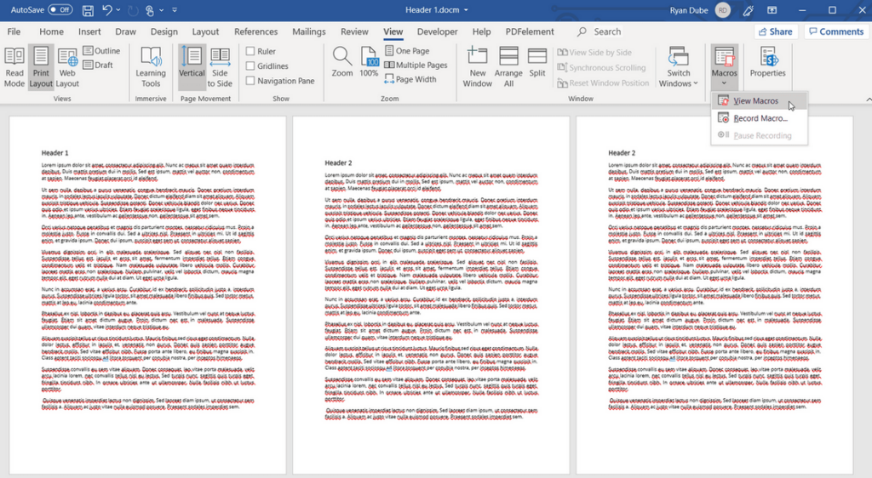This screenshot has width=872, height=478.
Task: Click View Side by Side
Action: coord(594,52)
